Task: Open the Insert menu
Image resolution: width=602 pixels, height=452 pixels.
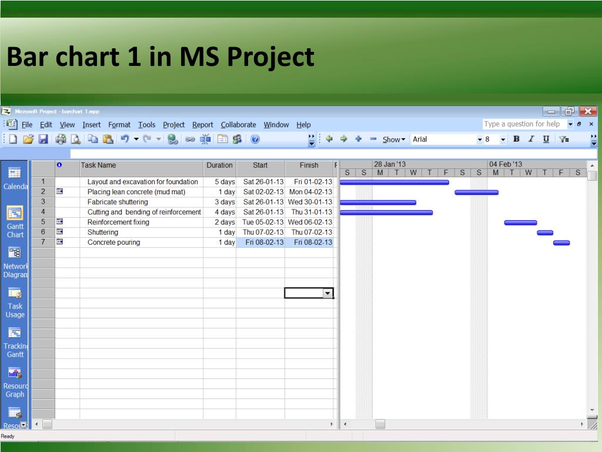Action: (x=91, y=125)
